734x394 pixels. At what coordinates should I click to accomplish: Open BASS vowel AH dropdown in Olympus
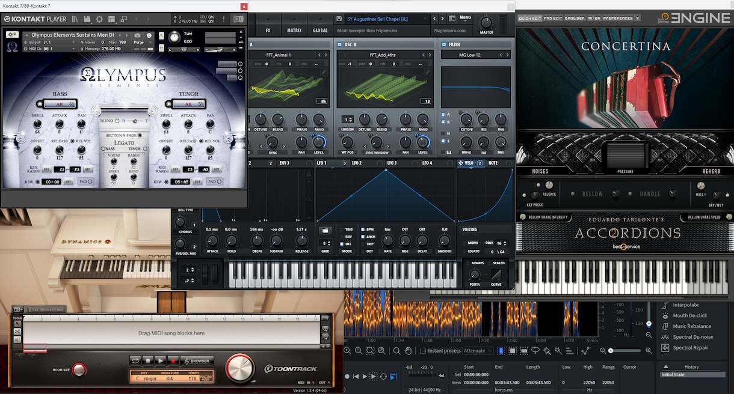[x=60, y=104]
